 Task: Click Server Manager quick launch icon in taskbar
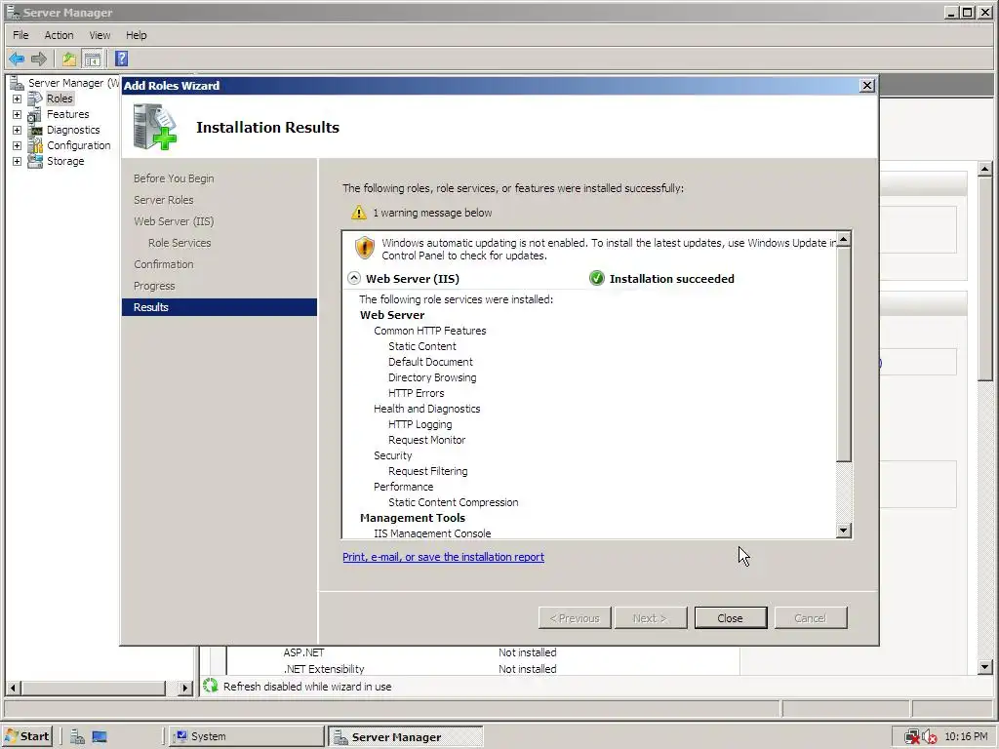[x=77, y=736]
